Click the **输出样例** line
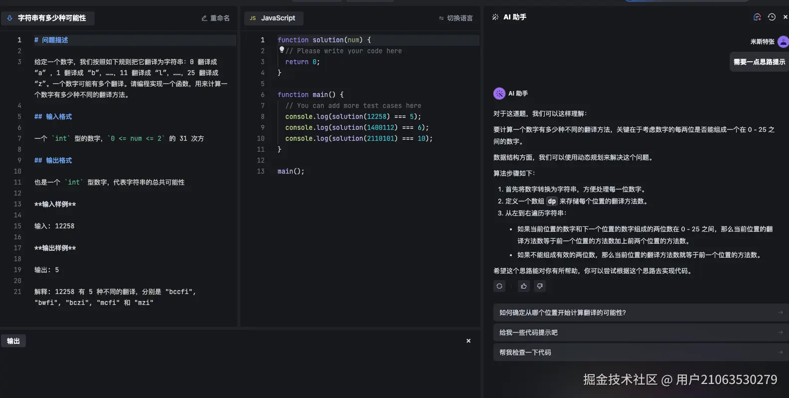 point(55,248)
